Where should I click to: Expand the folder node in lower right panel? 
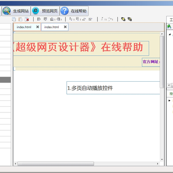pos(170,100)
